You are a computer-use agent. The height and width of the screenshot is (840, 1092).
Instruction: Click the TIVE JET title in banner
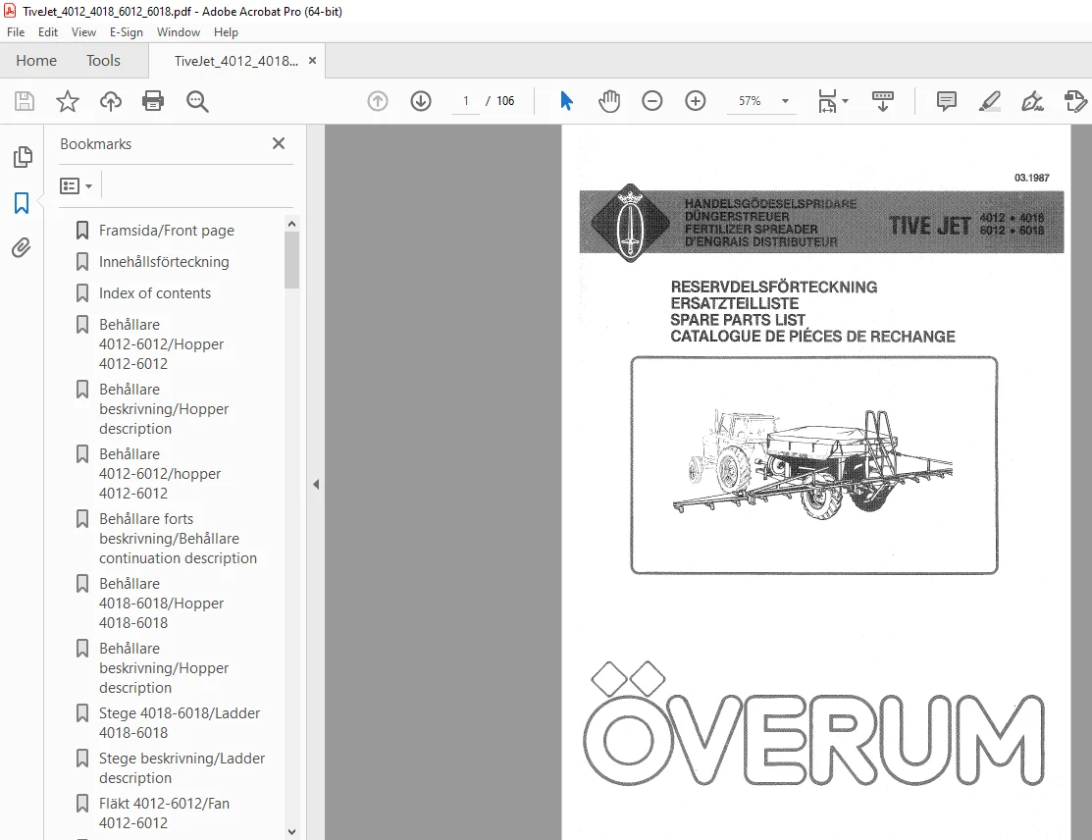coord(929,226)
